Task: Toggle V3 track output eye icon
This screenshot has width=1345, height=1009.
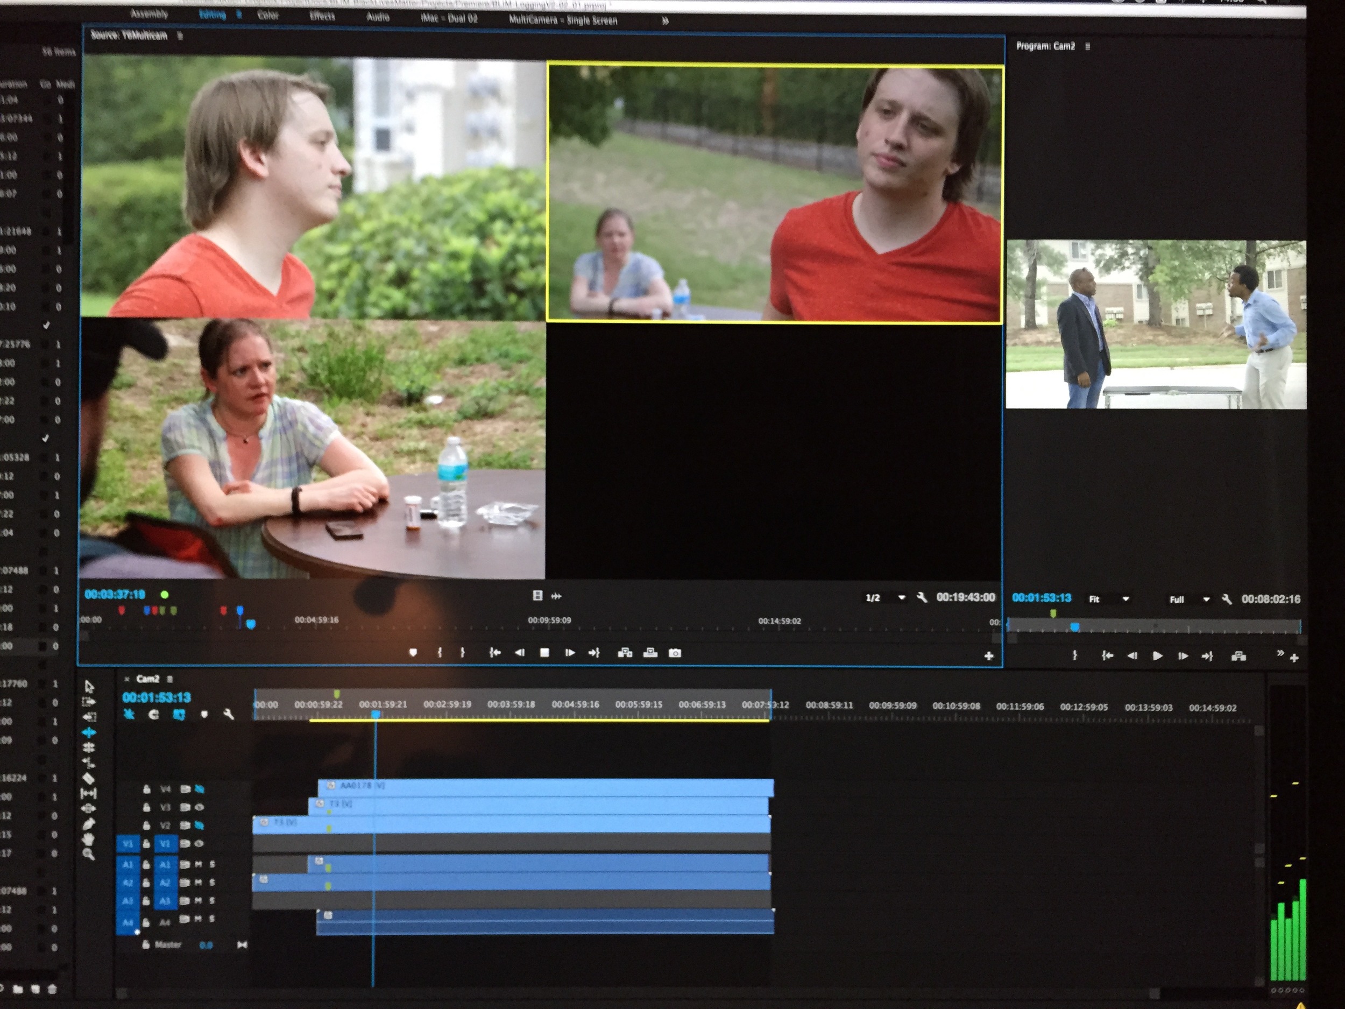Action: pos(199,807)
